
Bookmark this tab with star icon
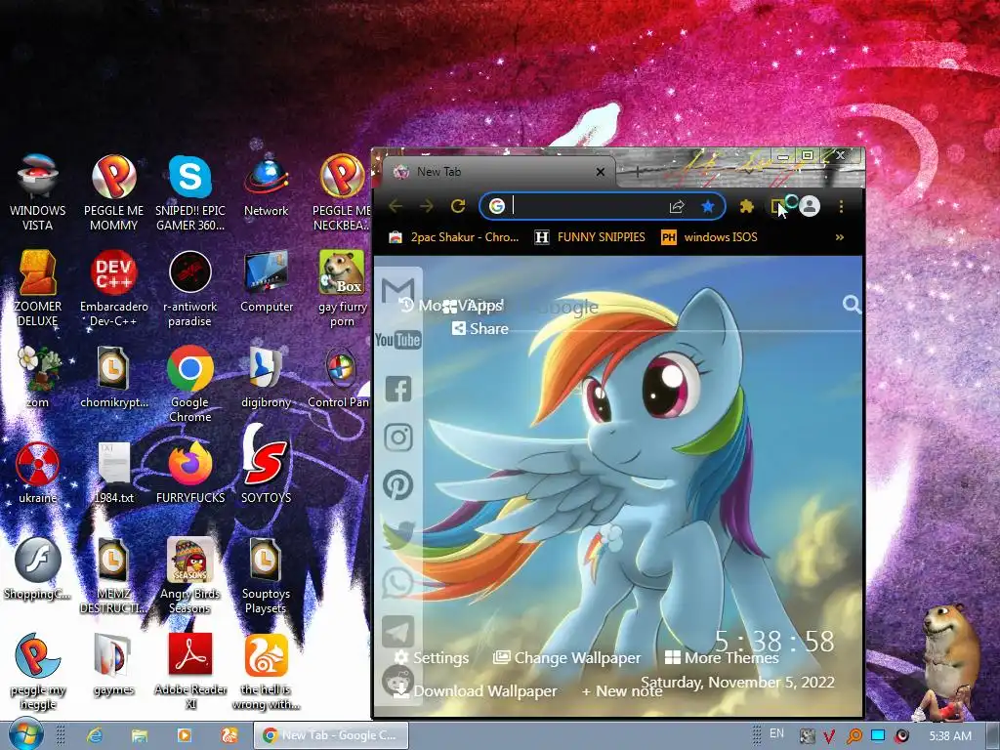pos(707,206)
